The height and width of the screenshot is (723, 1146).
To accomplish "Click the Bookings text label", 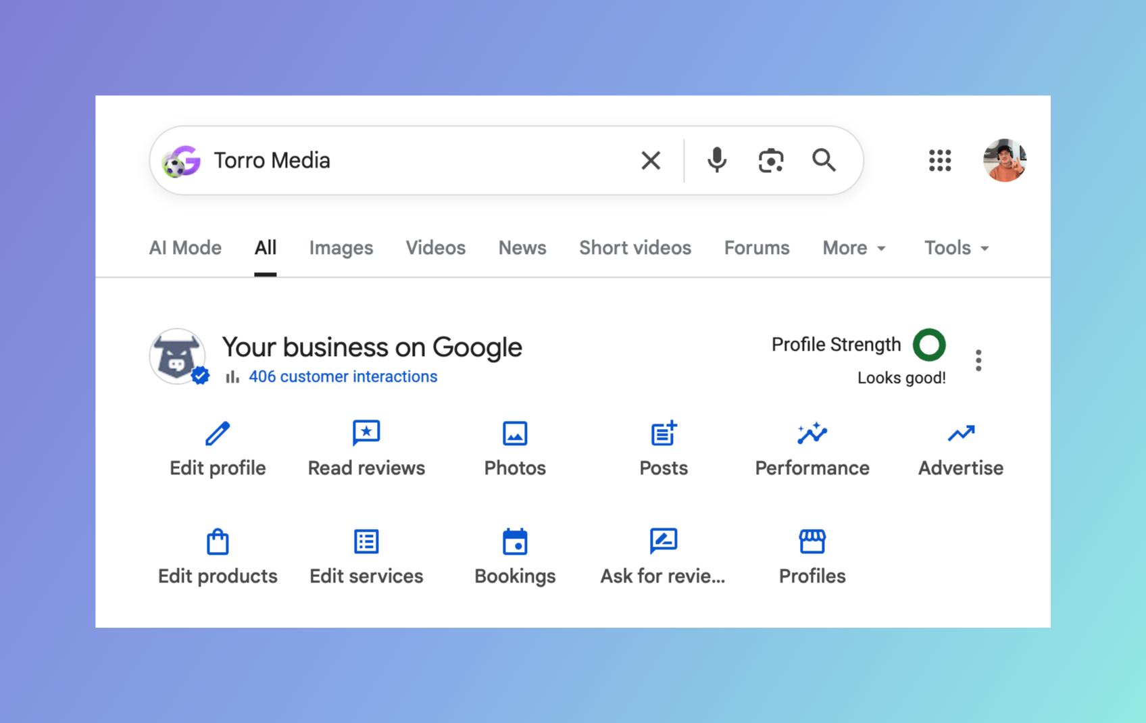I will (515, 576).
